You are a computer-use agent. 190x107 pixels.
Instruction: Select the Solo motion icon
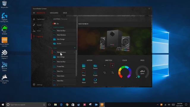click(84, 66)
